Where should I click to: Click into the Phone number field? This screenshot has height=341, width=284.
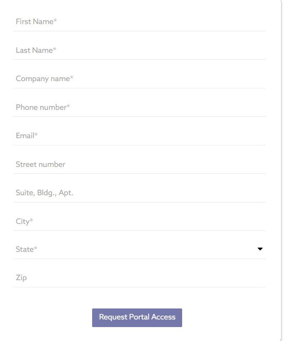tap(139, 107)
